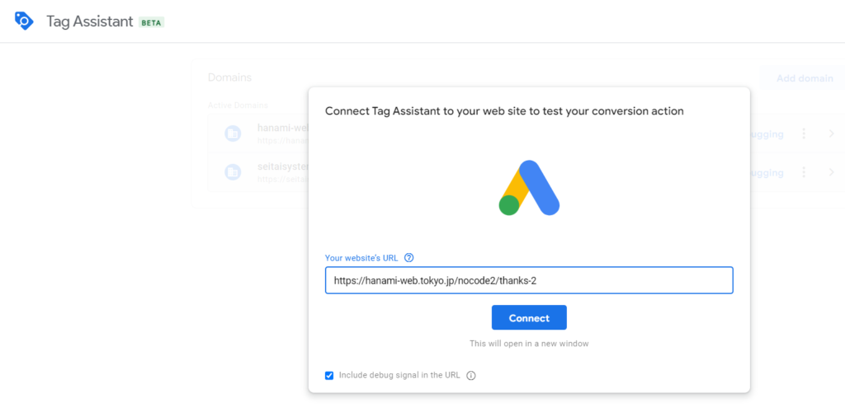Uncheck Include debug signal in the URL

tap(329, 376)
